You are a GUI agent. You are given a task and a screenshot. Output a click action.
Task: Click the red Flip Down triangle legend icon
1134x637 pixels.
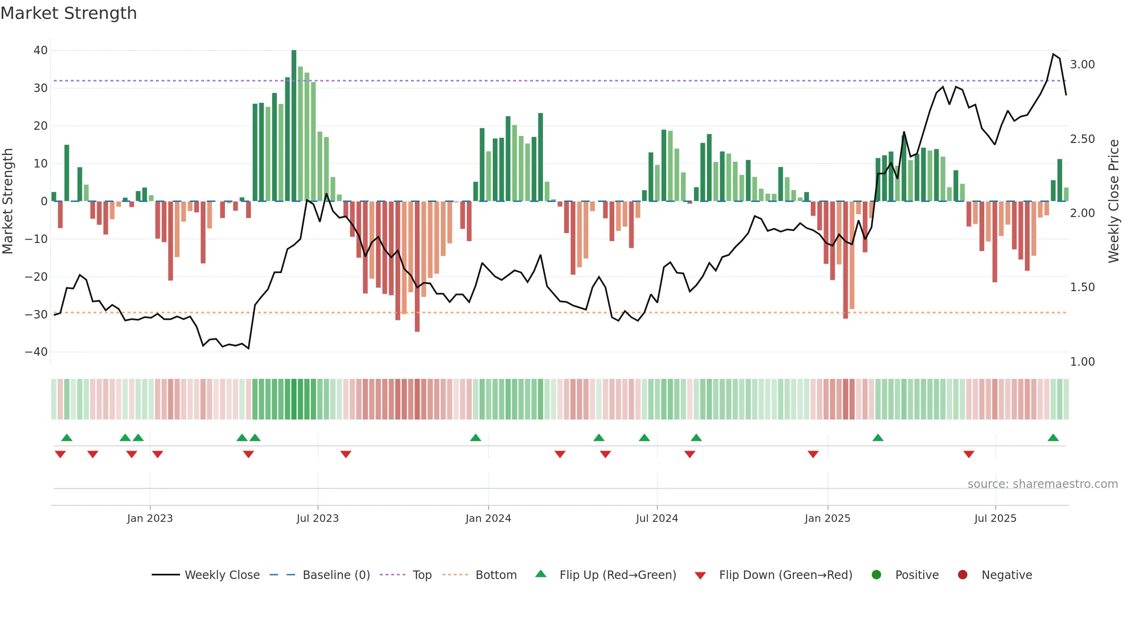(700, 576)
